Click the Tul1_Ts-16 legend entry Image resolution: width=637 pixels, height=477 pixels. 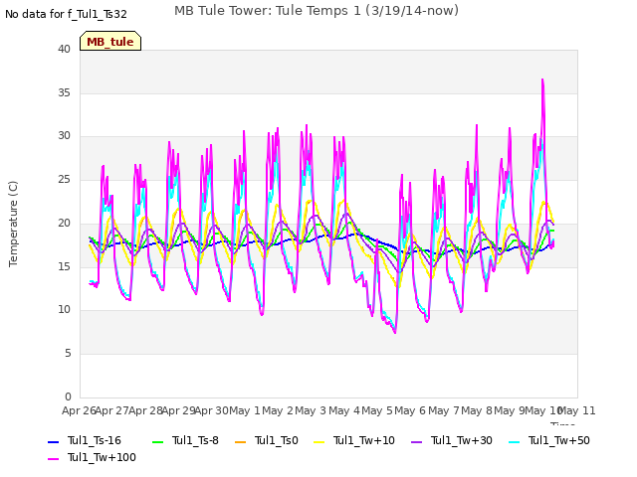[85, 440]
